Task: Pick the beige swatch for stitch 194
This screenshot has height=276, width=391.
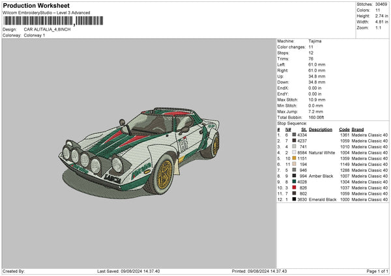Action: [x=295, y=164]
